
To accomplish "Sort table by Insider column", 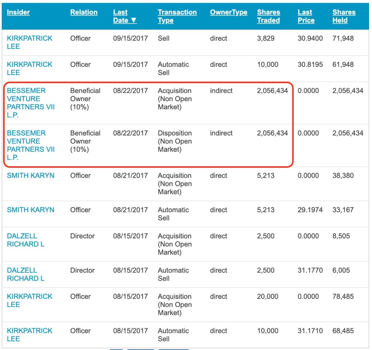I will click(x=18, y=12).
